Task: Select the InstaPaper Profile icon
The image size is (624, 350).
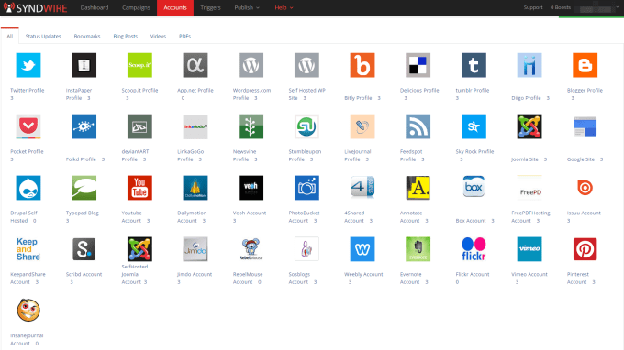Action: tap(84, 65)
